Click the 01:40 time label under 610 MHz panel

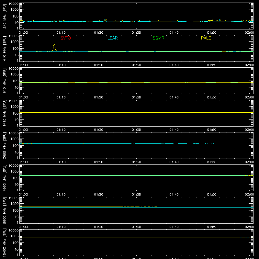coord(174,97)
